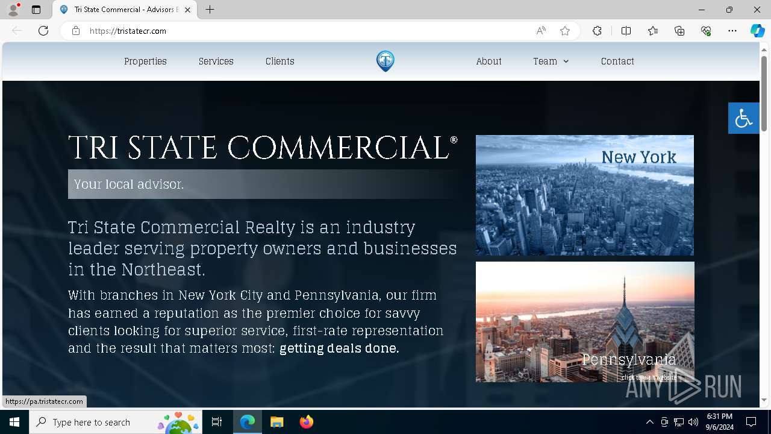Open the Windows Start menu
Image resolution: width=771 pixels, height=434 pixels.
click(14, 422)
